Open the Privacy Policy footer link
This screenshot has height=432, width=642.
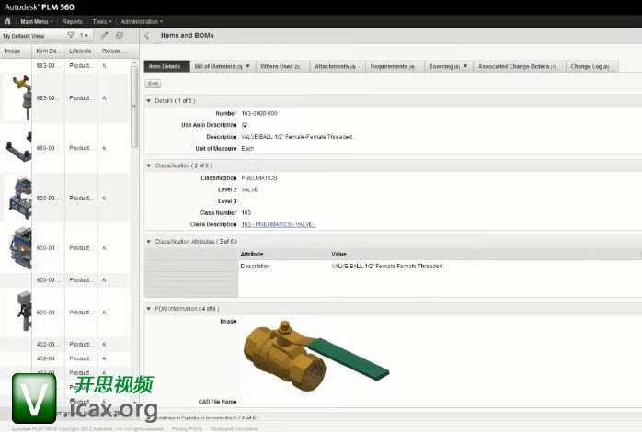click(x=187, y=428)
